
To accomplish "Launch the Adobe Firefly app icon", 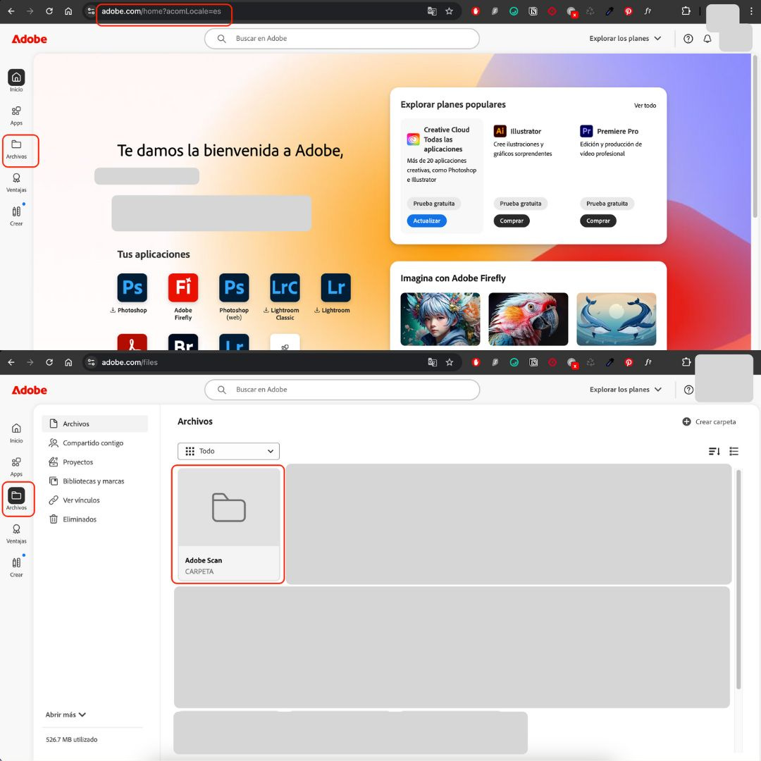I will tap(183, 287).
